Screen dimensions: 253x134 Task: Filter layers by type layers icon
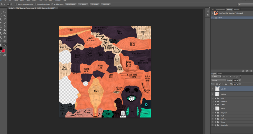click(x=230, y=77)
